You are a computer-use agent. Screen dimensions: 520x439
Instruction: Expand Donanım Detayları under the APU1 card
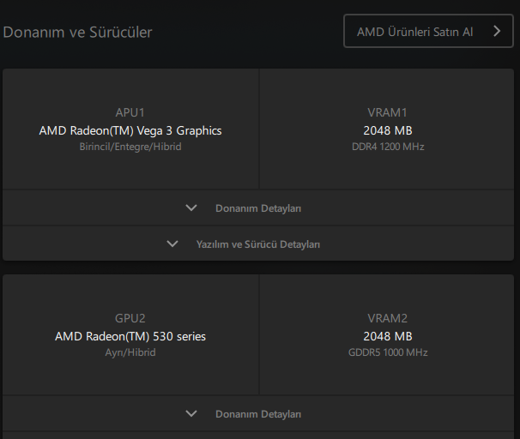pos(257,208)
